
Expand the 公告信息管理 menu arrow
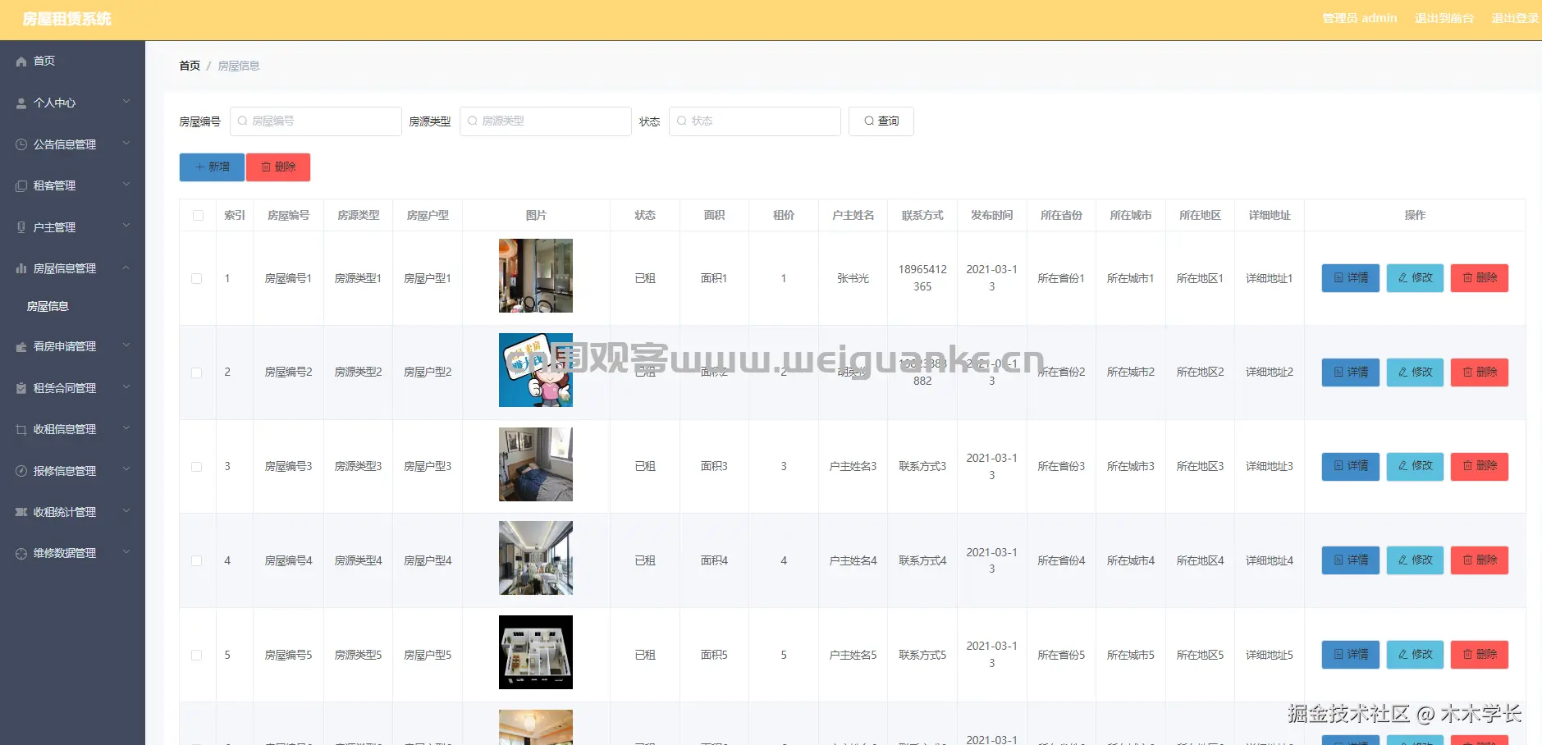126,144
